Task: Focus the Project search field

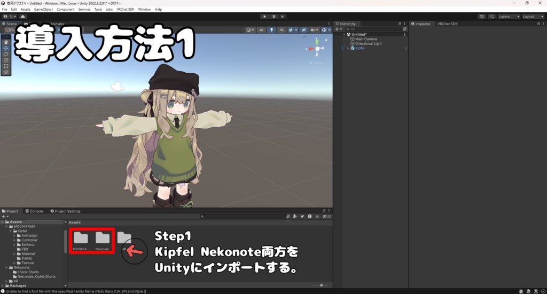Action: 243,216
